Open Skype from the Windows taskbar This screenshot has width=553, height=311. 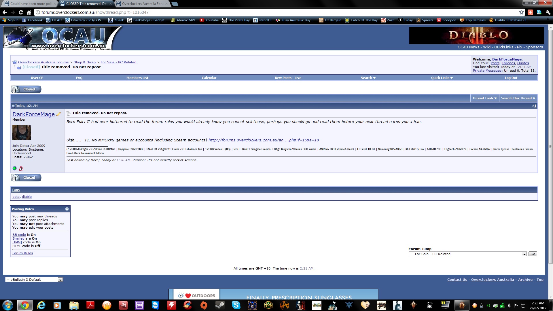click(x=236, y=305)
